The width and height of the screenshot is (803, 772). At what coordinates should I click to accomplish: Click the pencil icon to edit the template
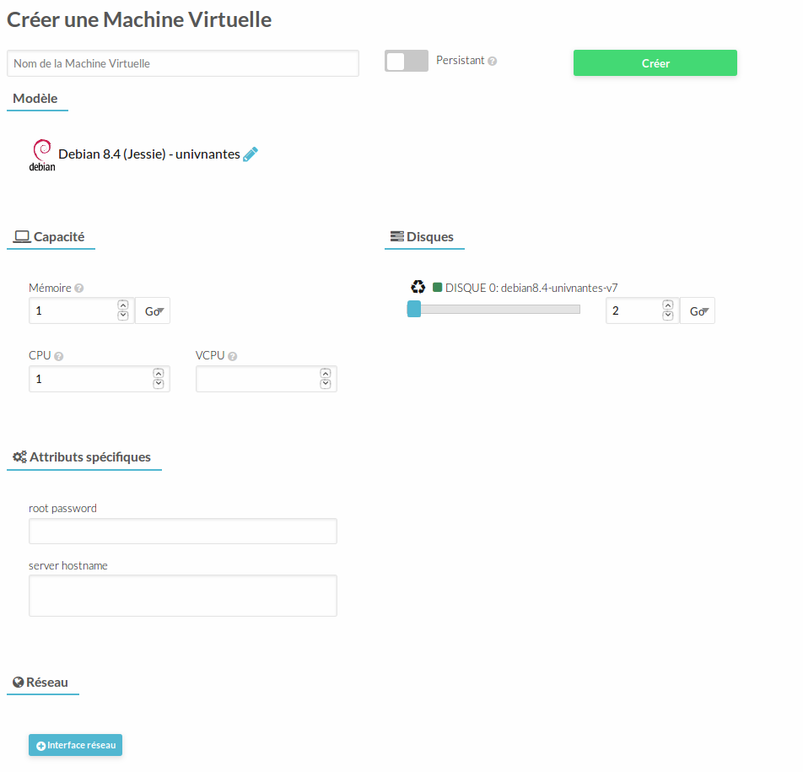click(x=251, y=154)
